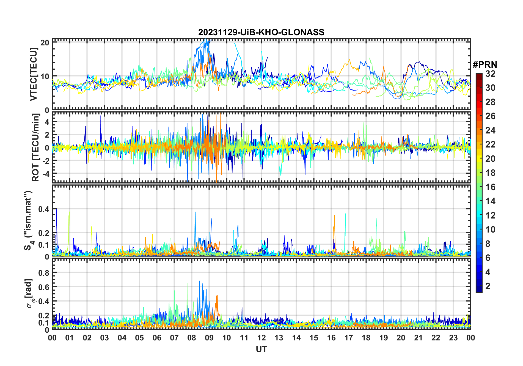Click the 20 tick on VTEC axis
This screenshot has height=366, width=523.
[x=45, y=42]
